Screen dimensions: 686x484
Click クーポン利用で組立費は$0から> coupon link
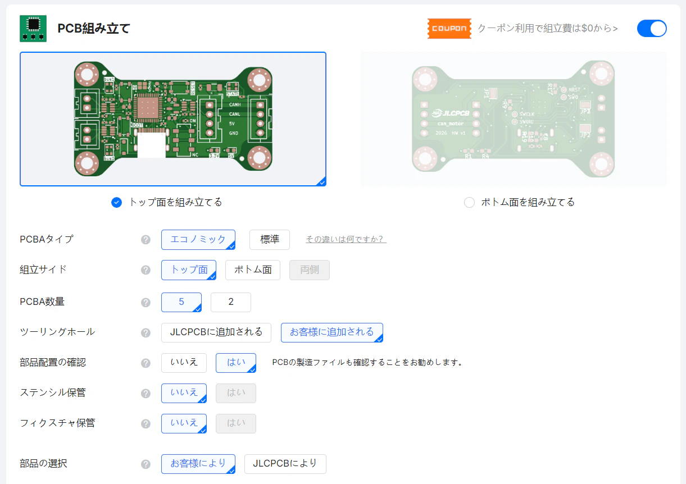click(x=548, y=29)
